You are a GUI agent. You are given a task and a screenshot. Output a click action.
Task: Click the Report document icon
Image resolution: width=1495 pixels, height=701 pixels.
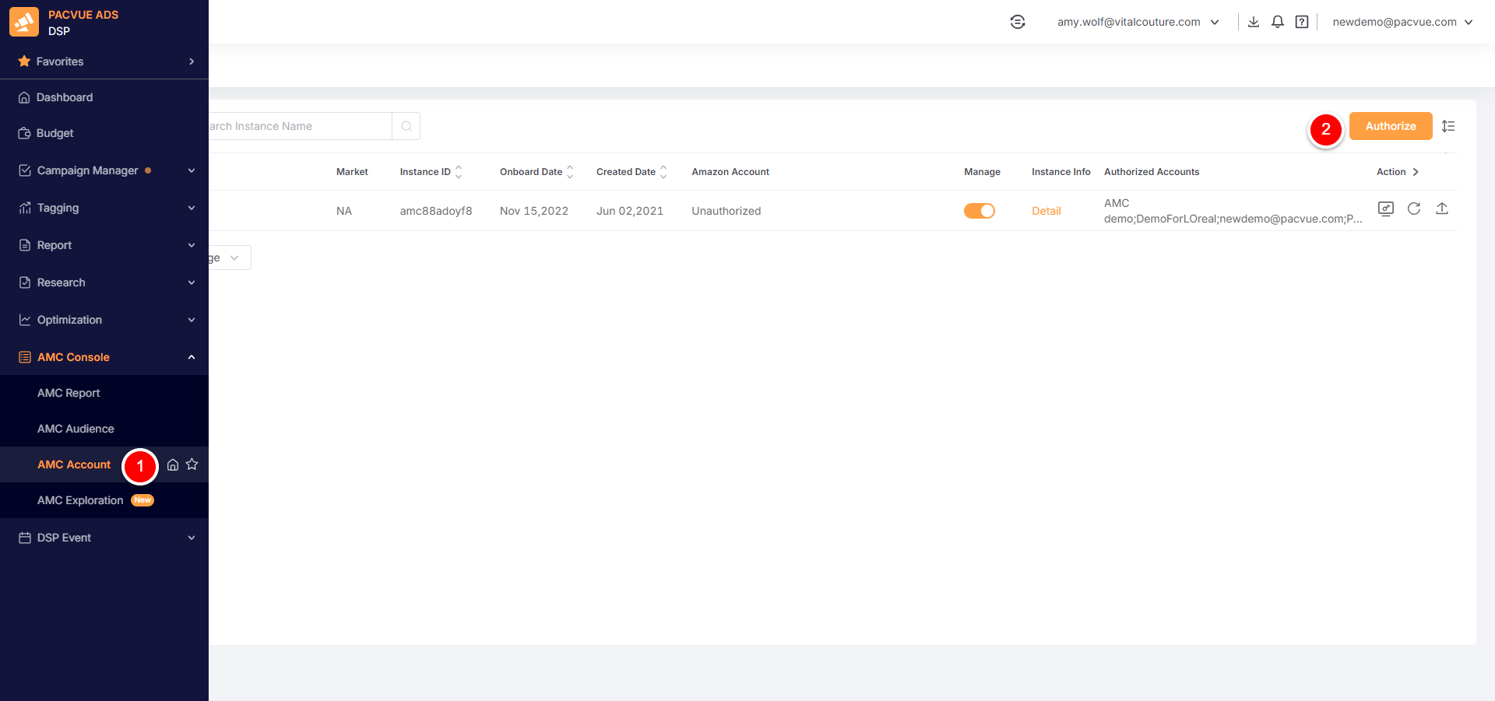pos(25,245)
